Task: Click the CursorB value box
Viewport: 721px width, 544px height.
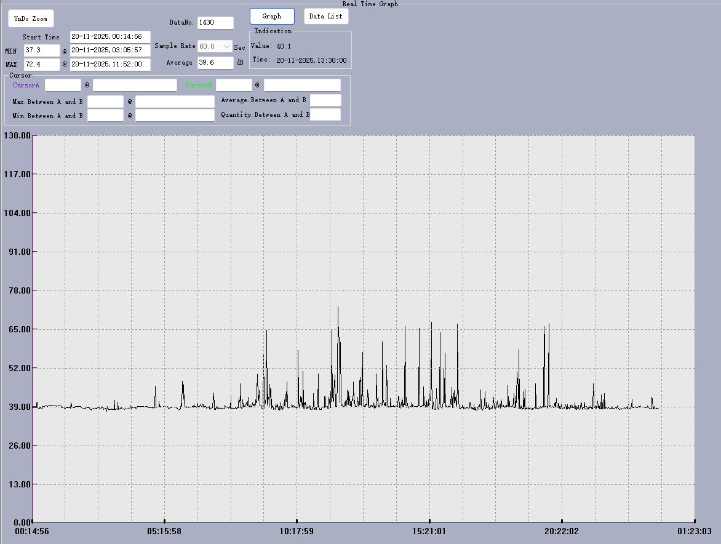Action: point(234,85)
